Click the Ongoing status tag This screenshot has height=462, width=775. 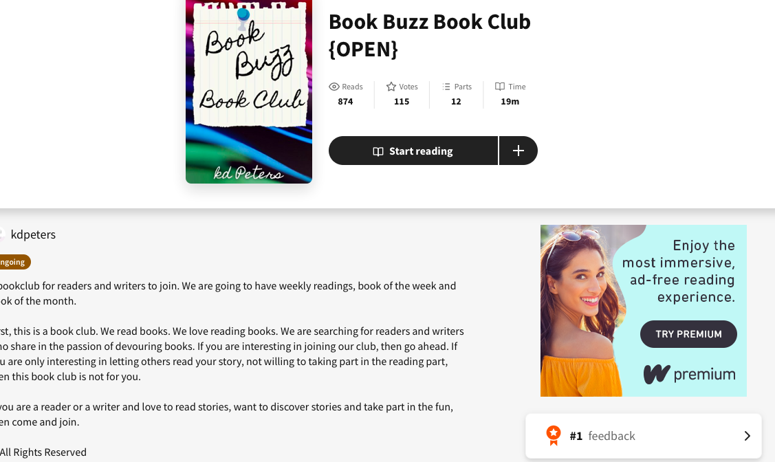click(x=14, y=262)
